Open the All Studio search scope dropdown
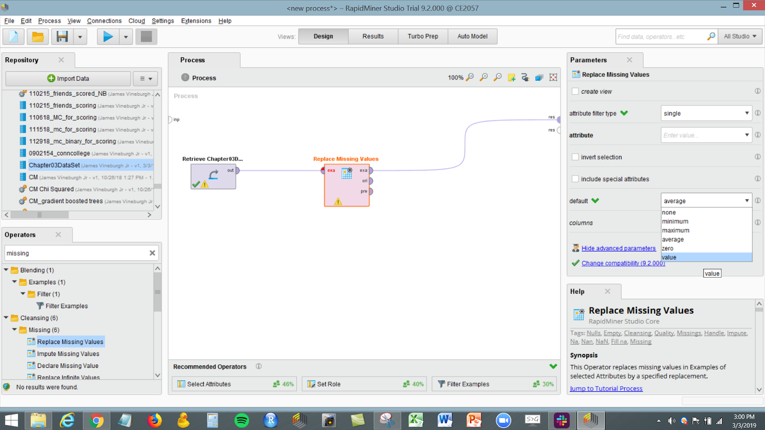 (740, 36)
